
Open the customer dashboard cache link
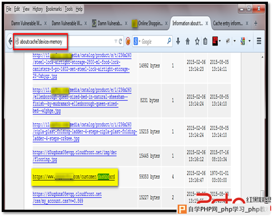[74, 177]
